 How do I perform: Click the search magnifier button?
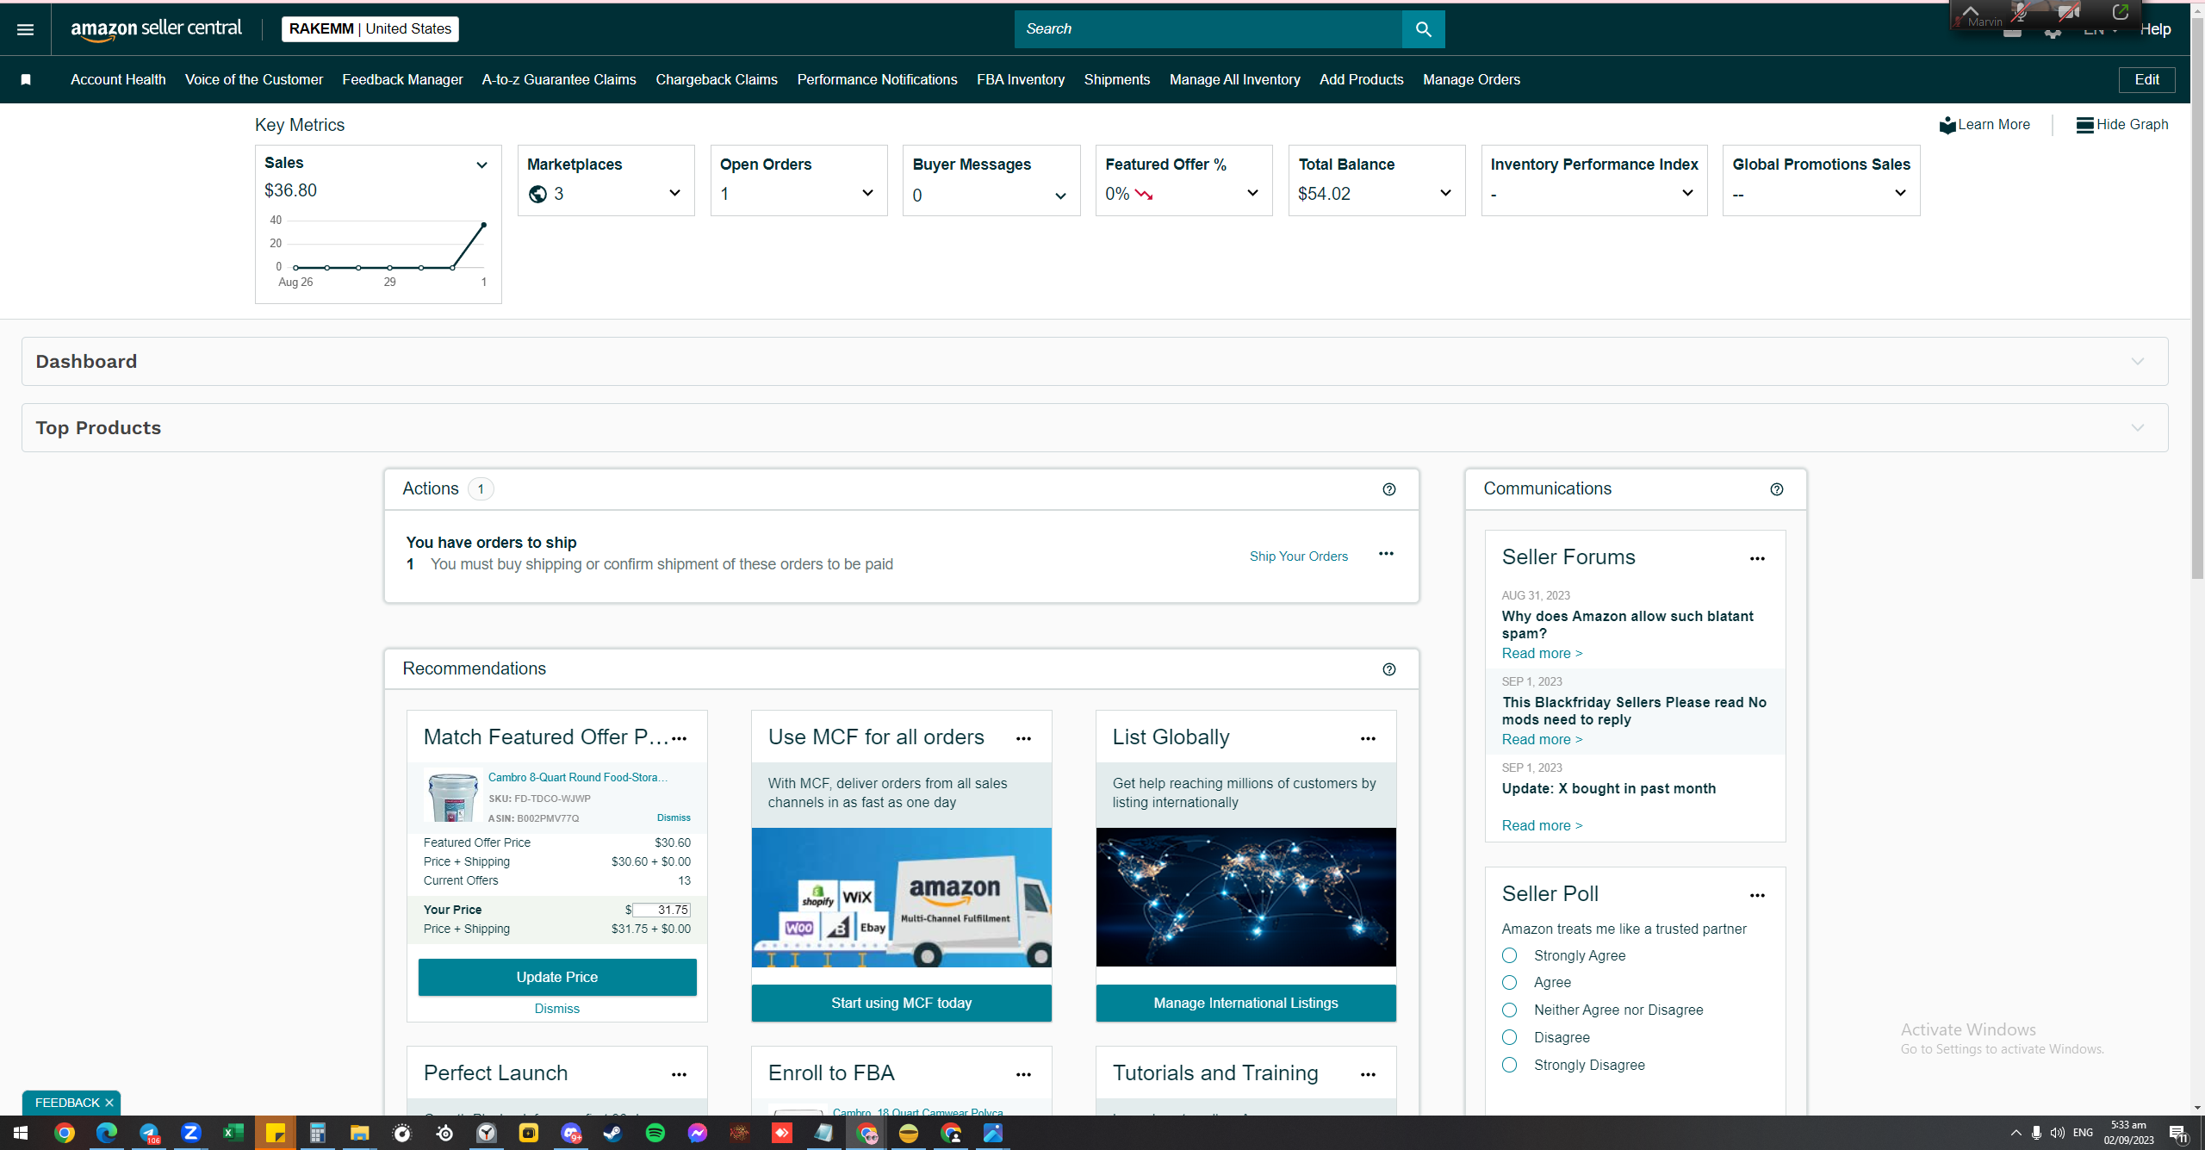(1423, 29)
